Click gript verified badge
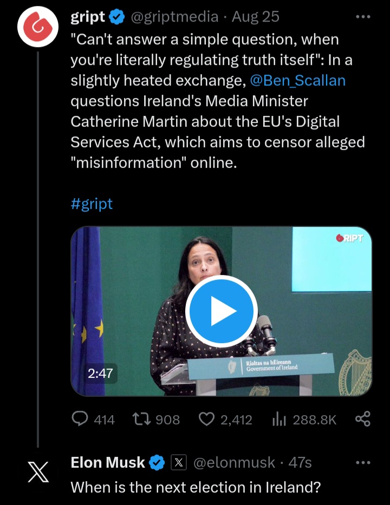 pos(117,17)
